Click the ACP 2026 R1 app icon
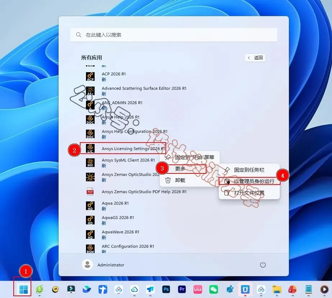 pyautogui.click(x=90, y=76)
